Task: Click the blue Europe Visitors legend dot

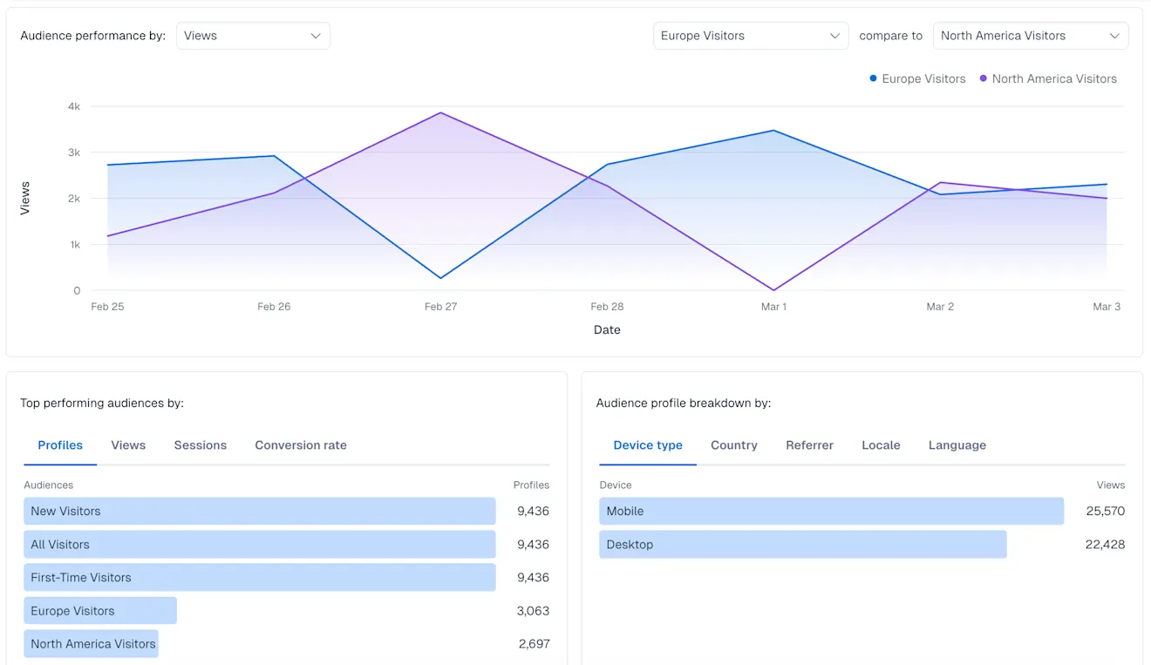Action: [873, 78]
